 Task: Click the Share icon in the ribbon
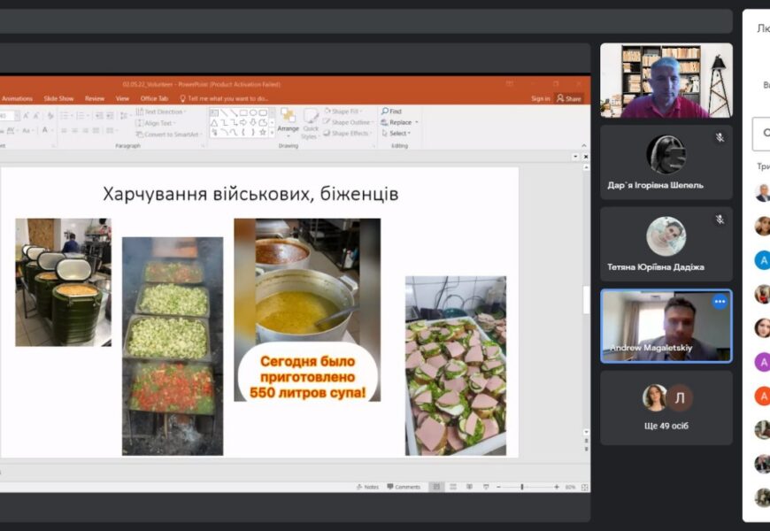tap(568, 98)
